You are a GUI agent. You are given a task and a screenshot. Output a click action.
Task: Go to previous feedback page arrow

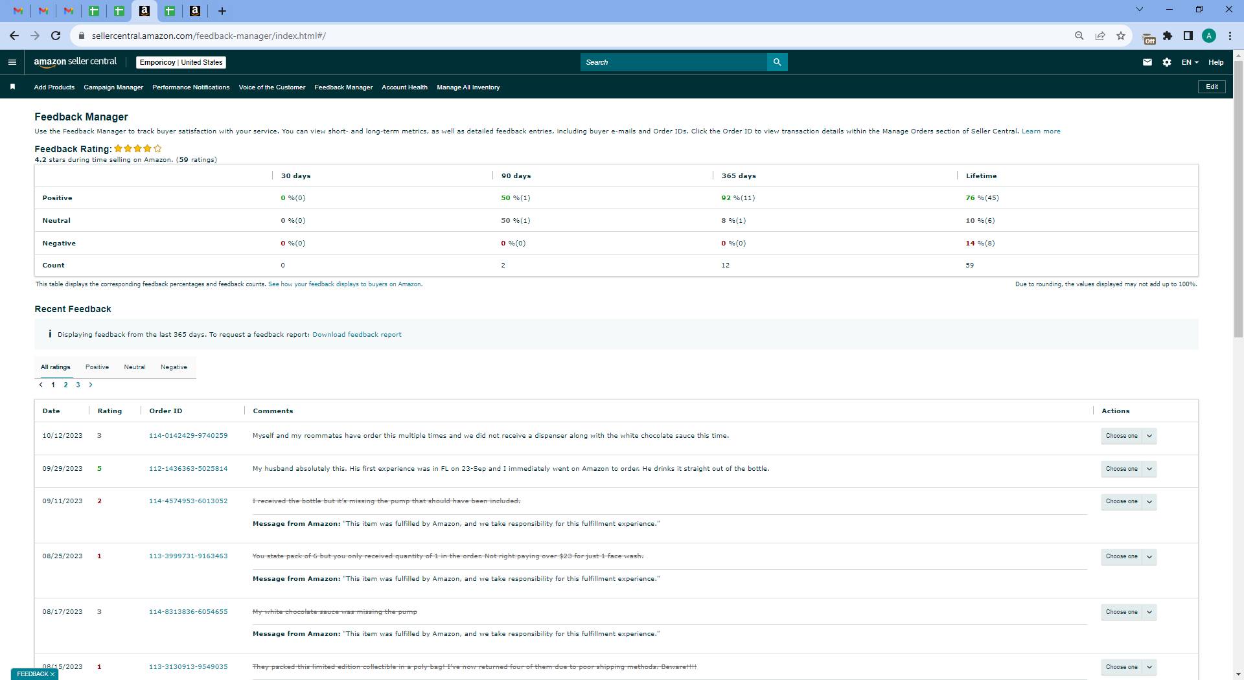tap(41, 385)
